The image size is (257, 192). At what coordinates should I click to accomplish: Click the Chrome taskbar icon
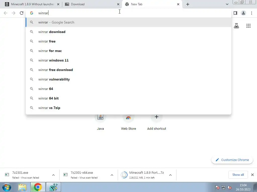[x=38, y=187]
